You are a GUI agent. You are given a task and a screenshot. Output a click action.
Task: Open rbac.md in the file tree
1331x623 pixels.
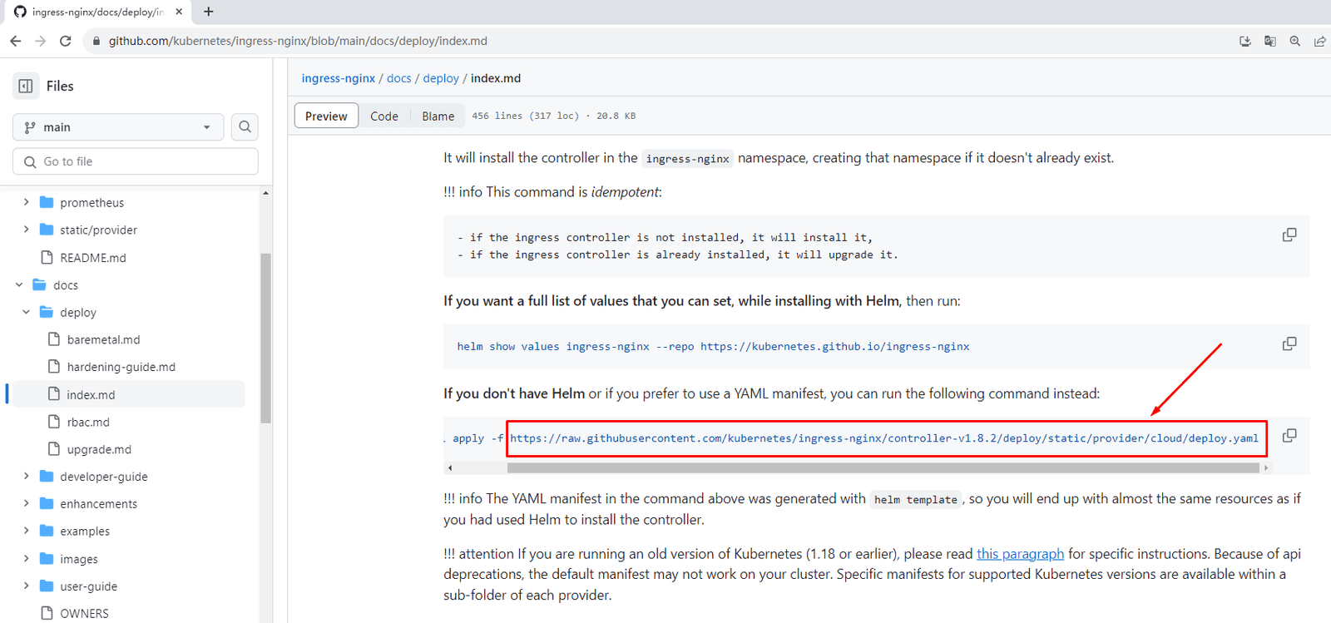coord(88,422)
